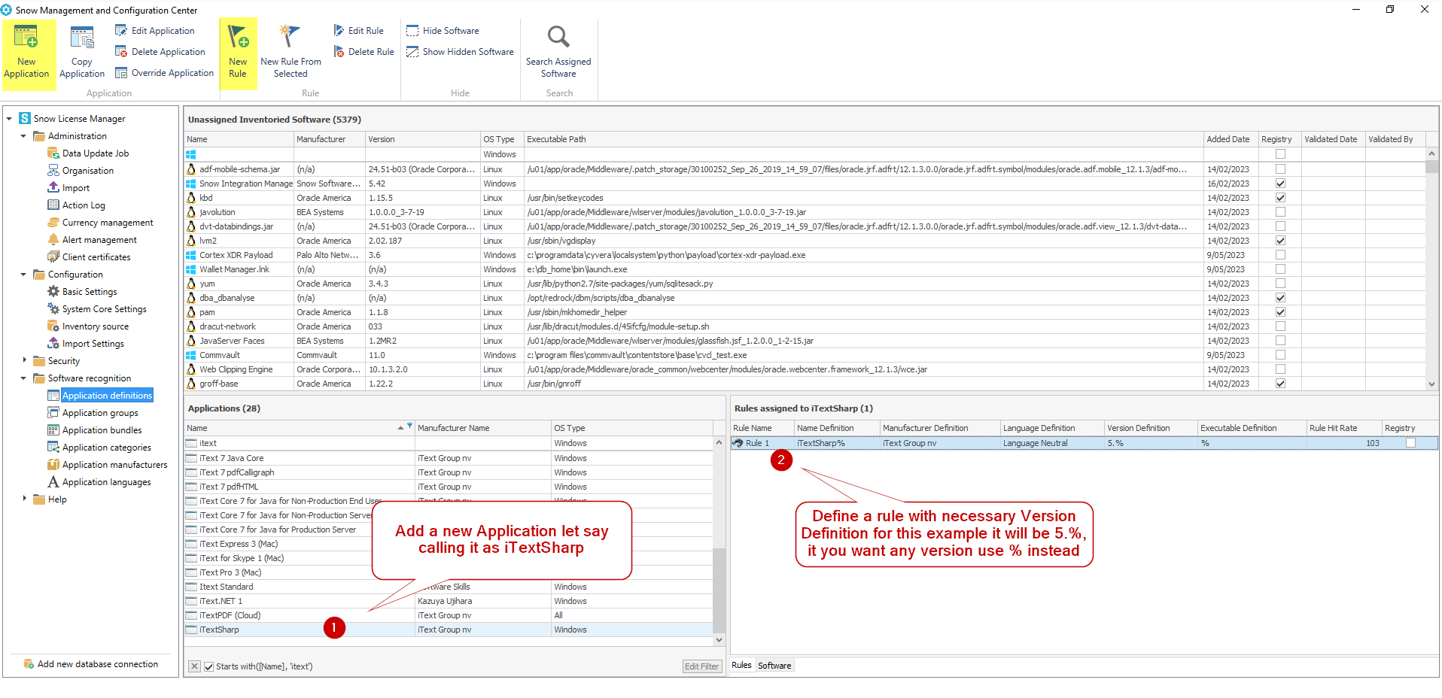Toggle Registry checkbox for Rule 1

click(x=1410, y=443)
